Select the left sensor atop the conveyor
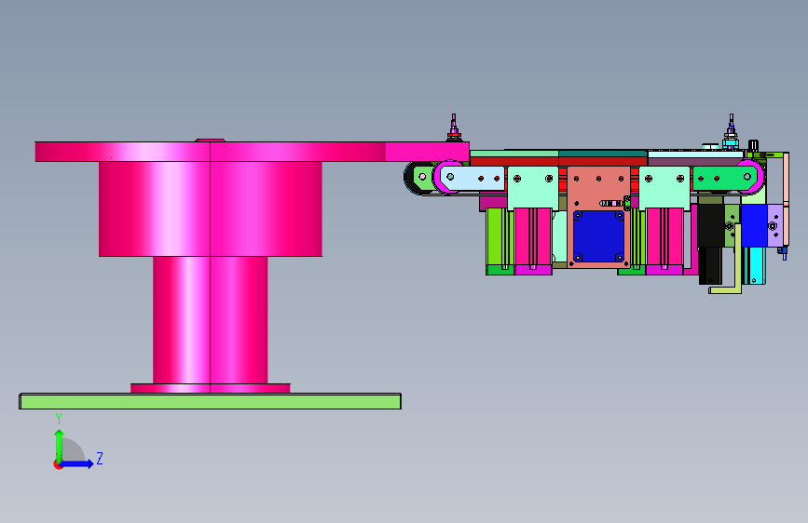This screenshot has height=523, width=808. (x=454, y=127)
